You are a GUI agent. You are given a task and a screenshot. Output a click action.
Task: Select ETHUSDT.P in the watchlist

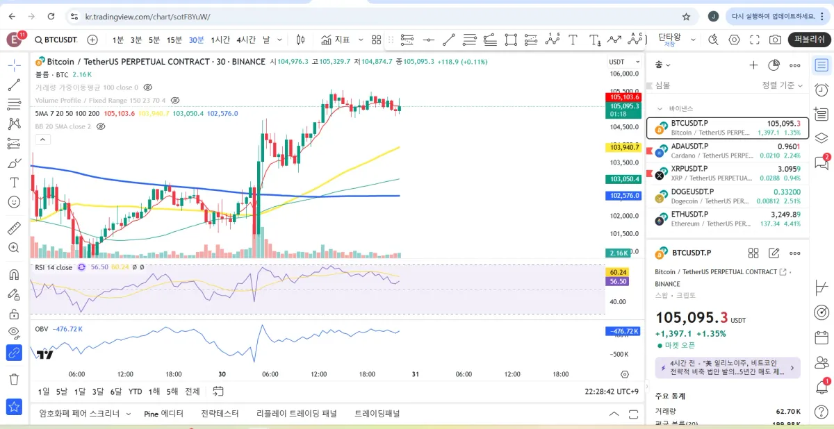[x=728, y=219]
